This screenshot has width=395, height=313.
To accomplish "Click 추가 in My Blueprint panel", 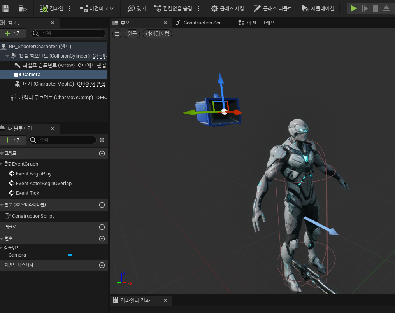I will pos(13,140).
